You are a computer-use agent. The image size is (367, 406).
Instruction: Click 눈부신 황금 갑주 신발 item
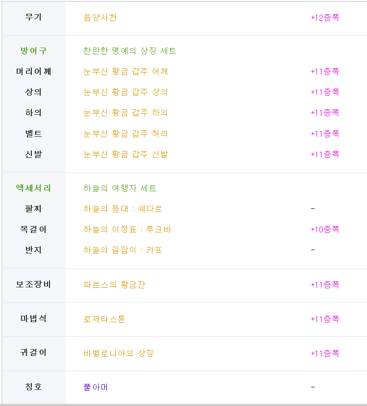(x=126, y=154)
